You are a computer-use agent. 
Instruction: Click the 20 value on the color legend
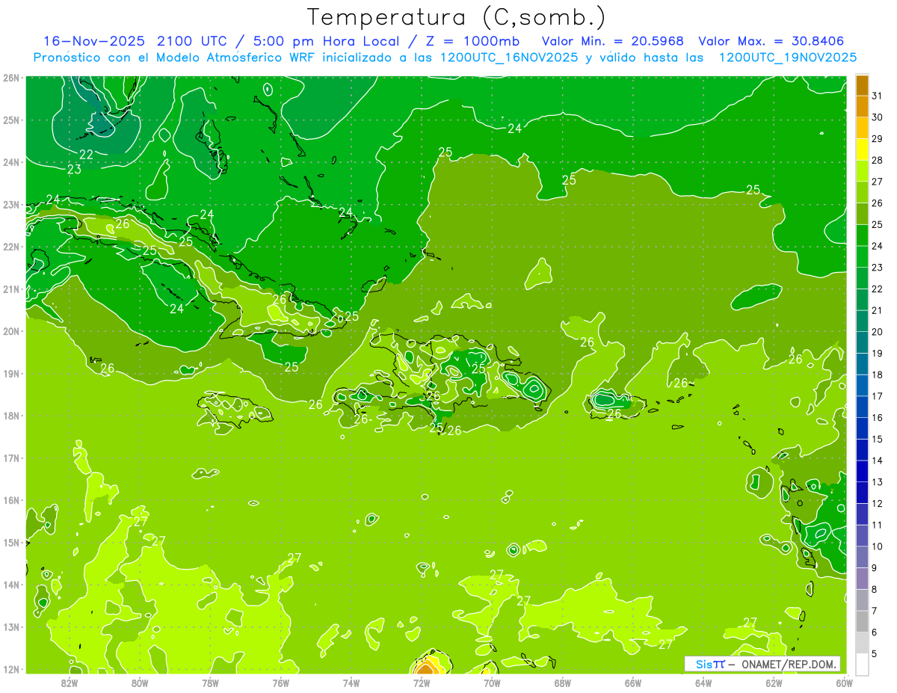876,331
